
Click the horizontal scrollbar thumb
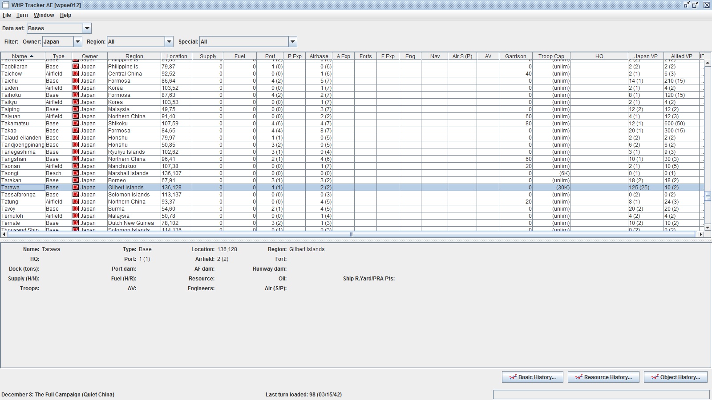pos(352,234)
